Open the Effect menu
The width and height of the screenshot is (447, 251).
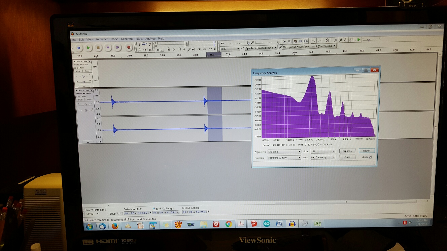(139, 39)
